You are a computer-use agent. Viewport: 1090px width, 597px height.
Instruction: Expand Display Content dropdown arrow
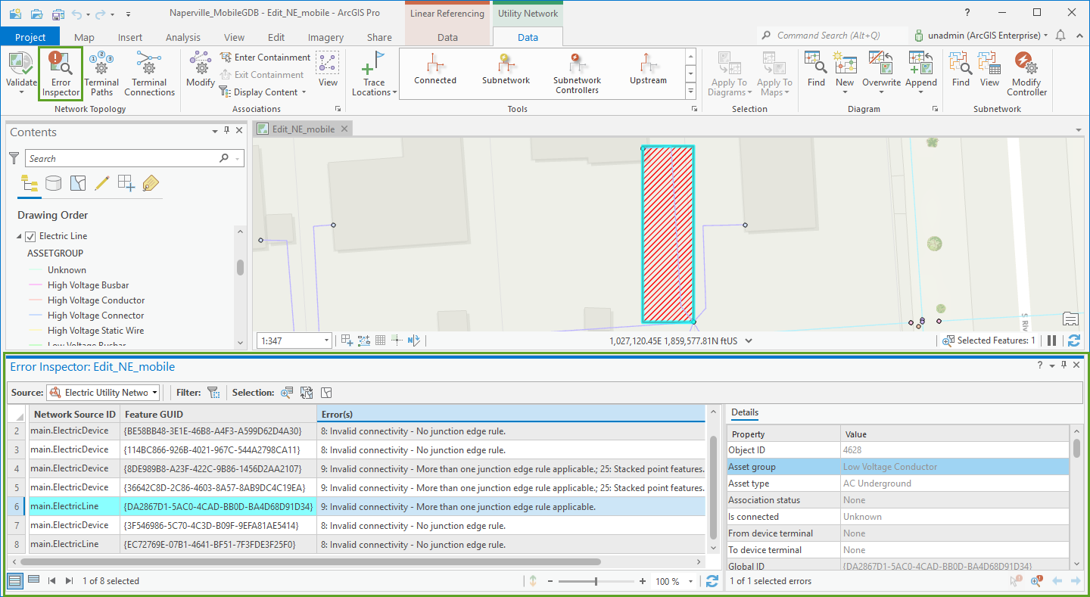[x=304, y=92]
